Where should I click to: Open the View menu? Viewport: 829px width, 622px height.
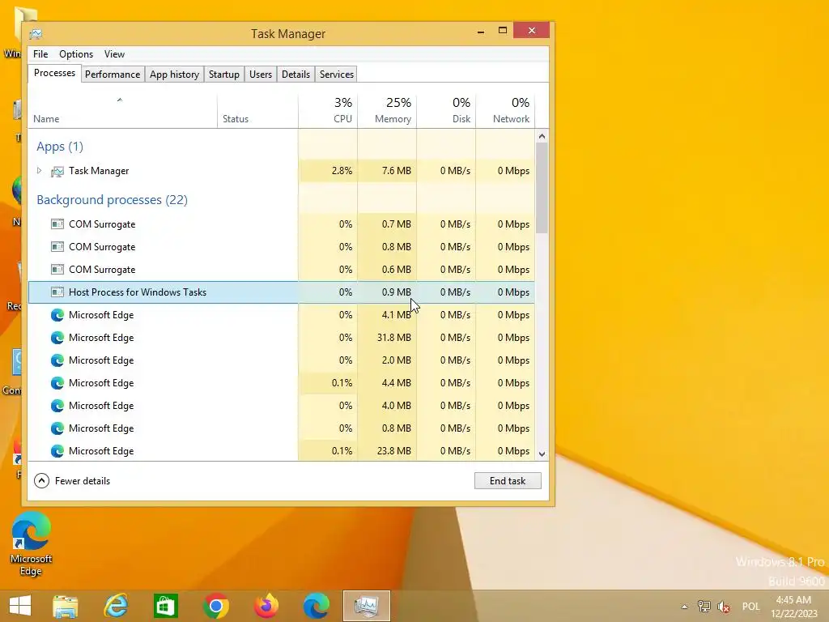pos(114,54)
